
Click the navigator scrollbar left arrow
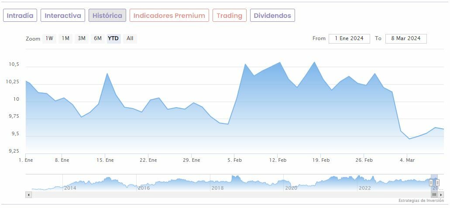click(29, 195)
